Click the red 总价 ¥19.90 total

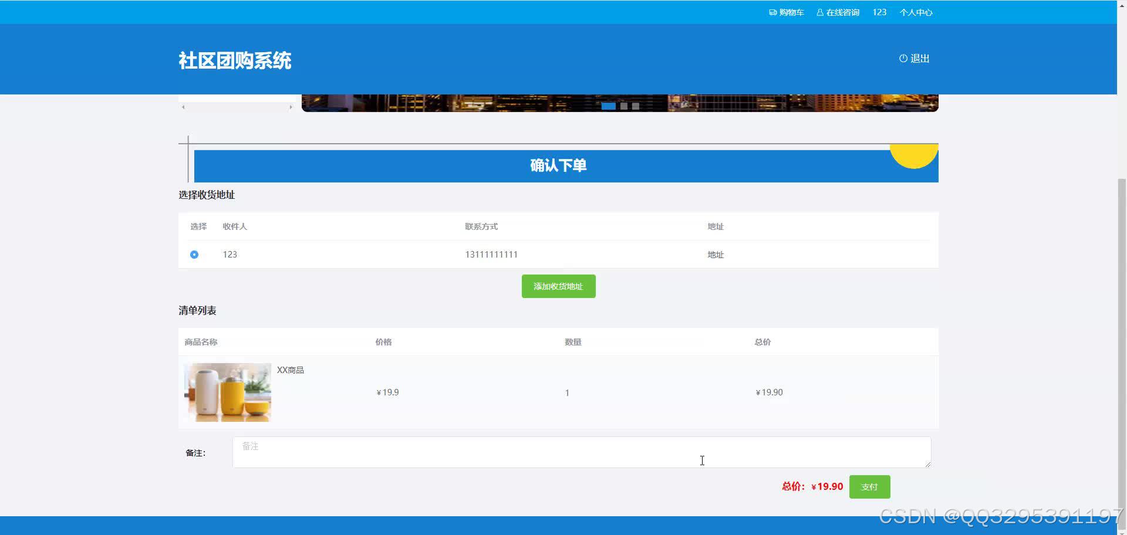click(812, 486)
